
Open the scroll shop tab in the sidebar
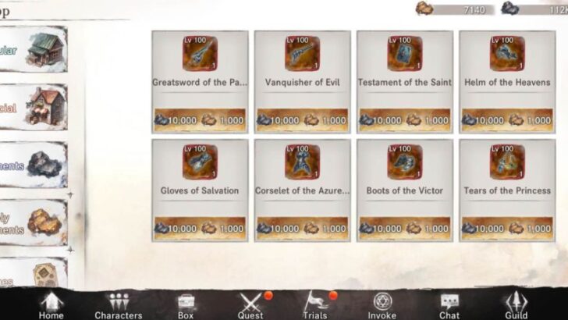34,272
